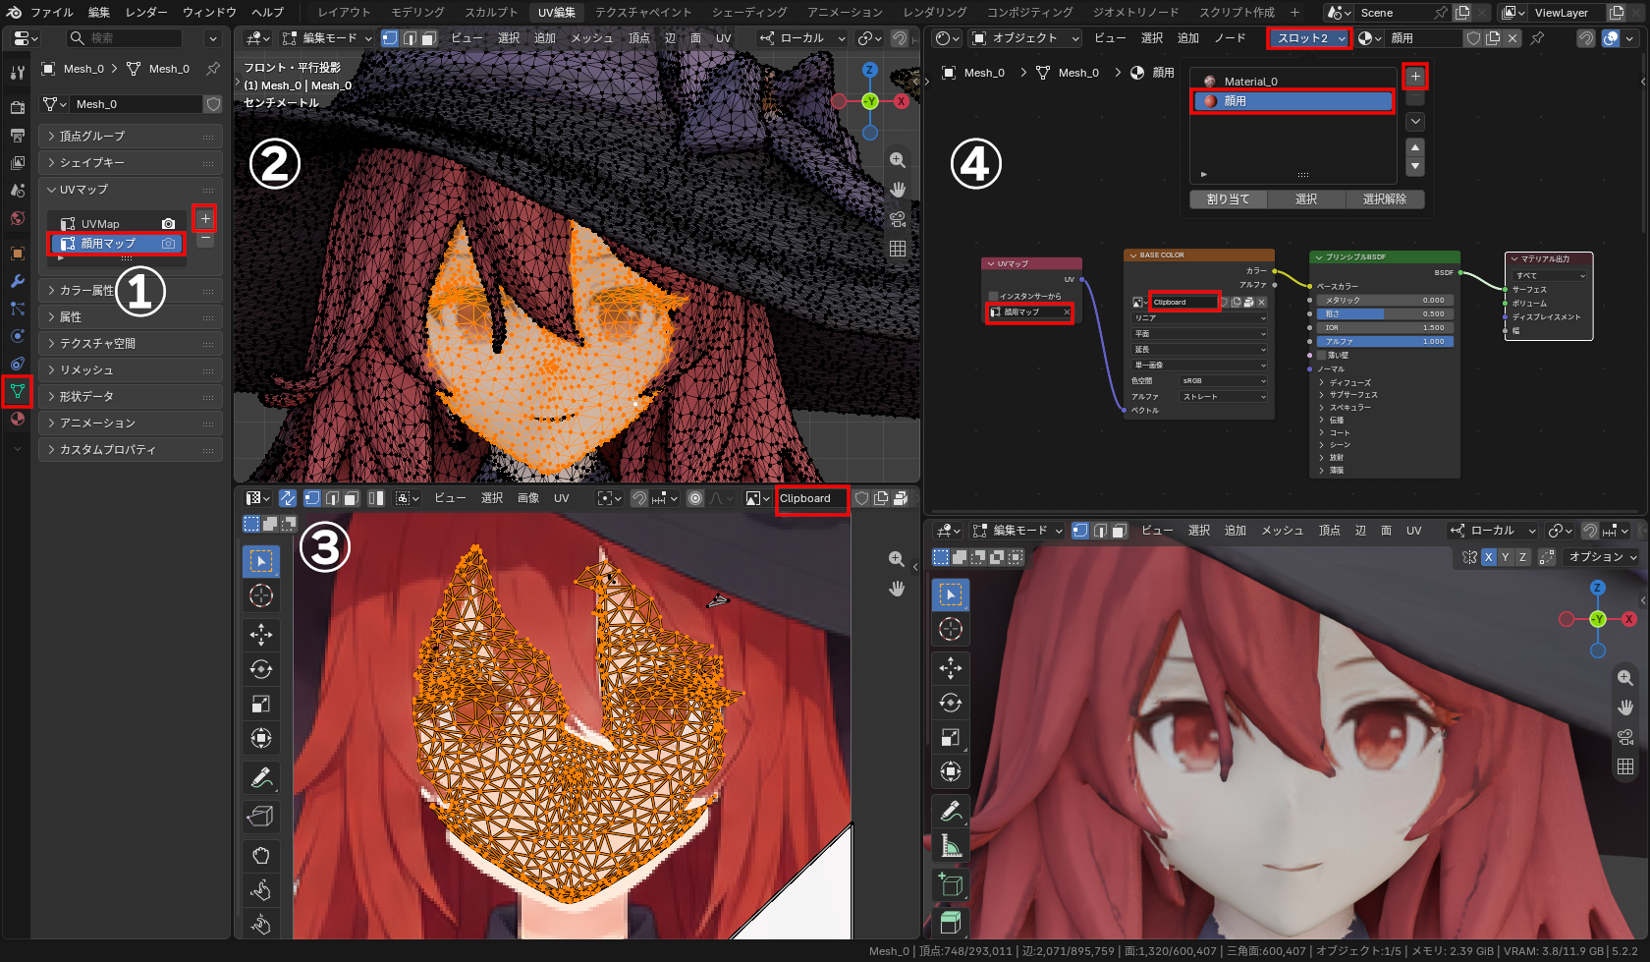This screenshot has width=1650, height=962.
Task: Open the Modifier wrench properties tab
Action: pyautogui.click(x=17, y=281)
